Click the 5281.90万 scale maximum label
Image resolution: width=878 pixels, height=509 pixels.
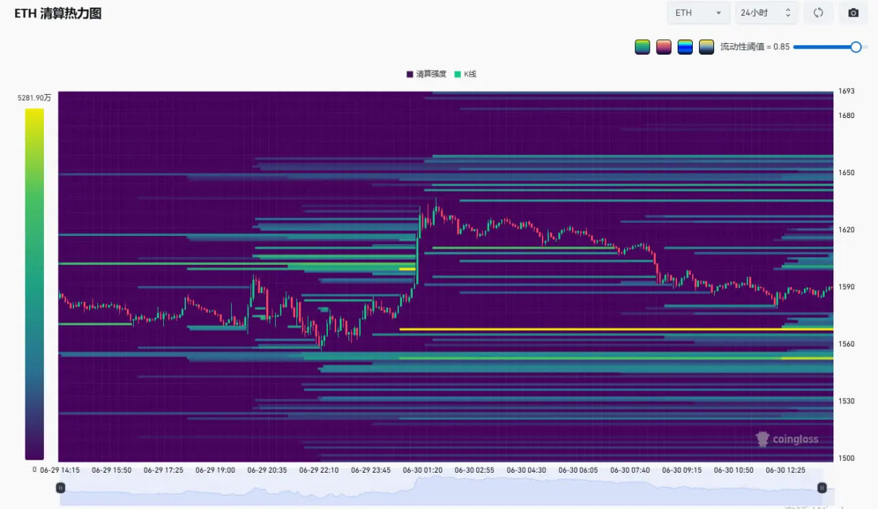[x=34, y=98]
